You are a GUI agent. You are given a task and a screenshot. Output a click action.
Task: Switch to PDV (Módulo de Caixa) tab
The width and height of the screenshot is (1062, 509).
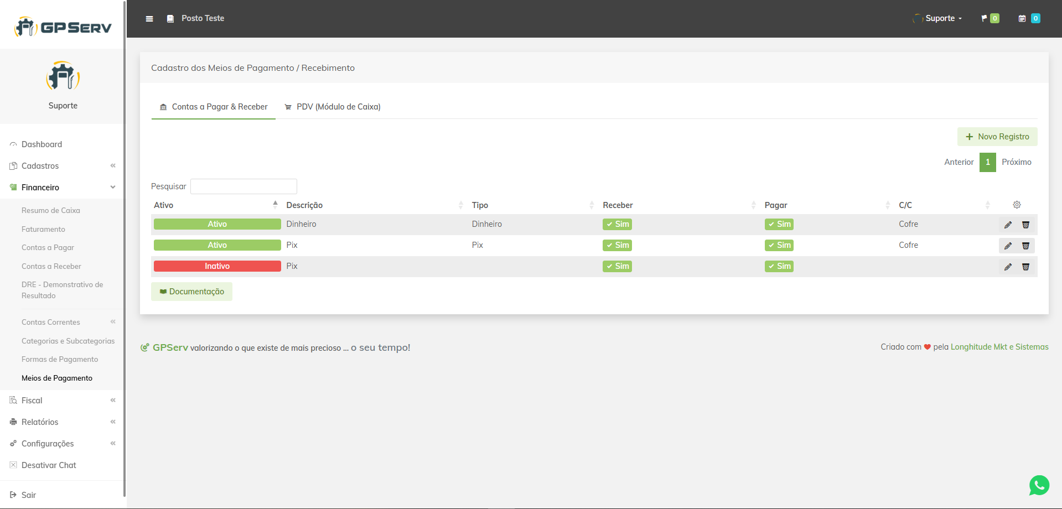pos(333,107)
